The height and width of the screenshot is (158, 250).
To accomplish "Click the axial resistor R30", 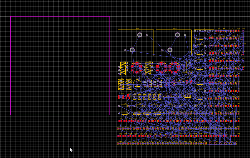I will point(124,113).
